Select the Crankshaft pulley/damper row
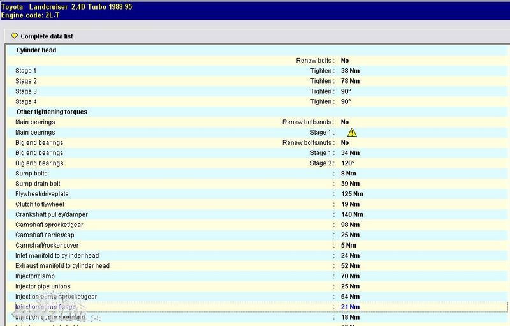The image size is (510, 326). [x=257, y=214]
